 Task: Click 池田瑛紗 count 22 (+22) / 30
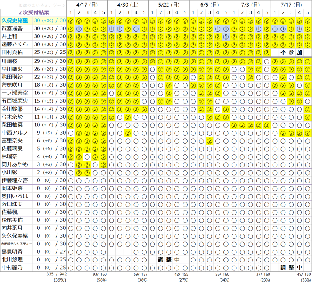(x=50, y=77)
